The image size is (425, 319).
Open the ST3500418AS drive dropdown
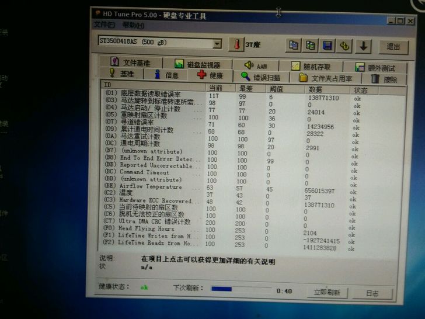(217, 43)
